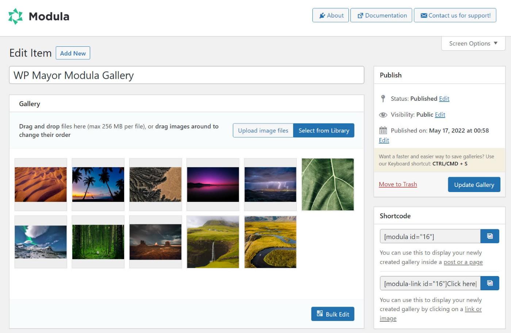Open Bulk Edit

[x=333, y=314]
